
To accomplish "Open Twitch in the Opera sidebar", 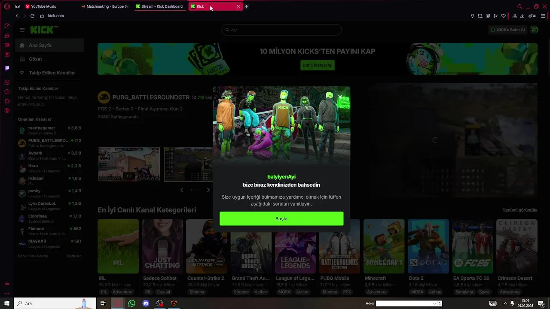I will point(7,68).
